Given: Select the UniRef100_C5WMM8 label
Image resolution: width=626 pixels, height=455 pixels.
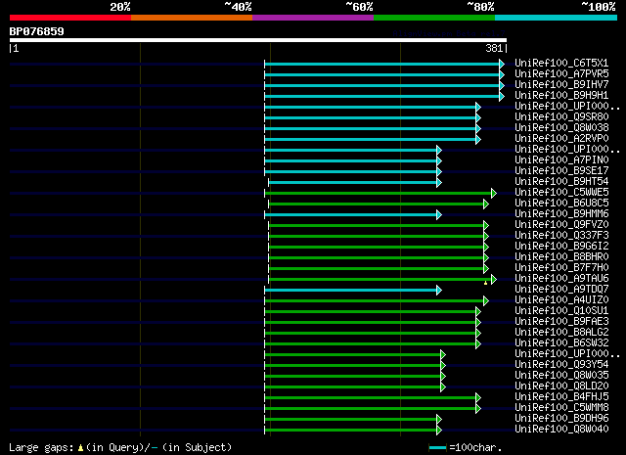Looking at the screenshot, I should tap(561, 408).
